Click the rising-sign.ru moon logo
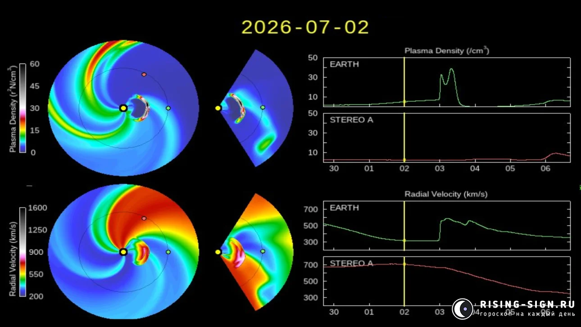This screenshot has width=581, height=327. (463, 309)
